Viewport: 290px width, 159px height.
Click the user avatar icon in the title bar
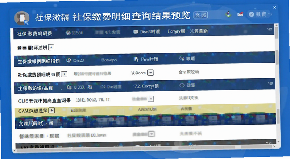[22, 18]
